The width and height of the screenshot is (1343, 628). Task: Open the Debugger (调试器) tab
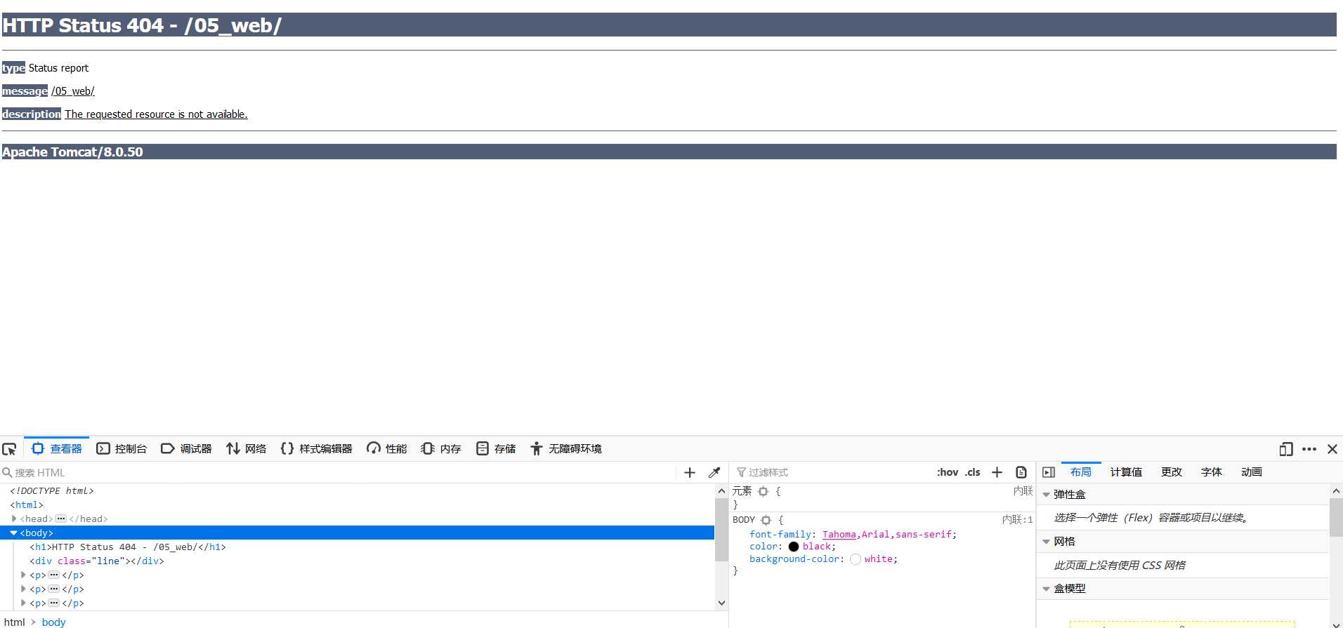[x=186, y=449]
